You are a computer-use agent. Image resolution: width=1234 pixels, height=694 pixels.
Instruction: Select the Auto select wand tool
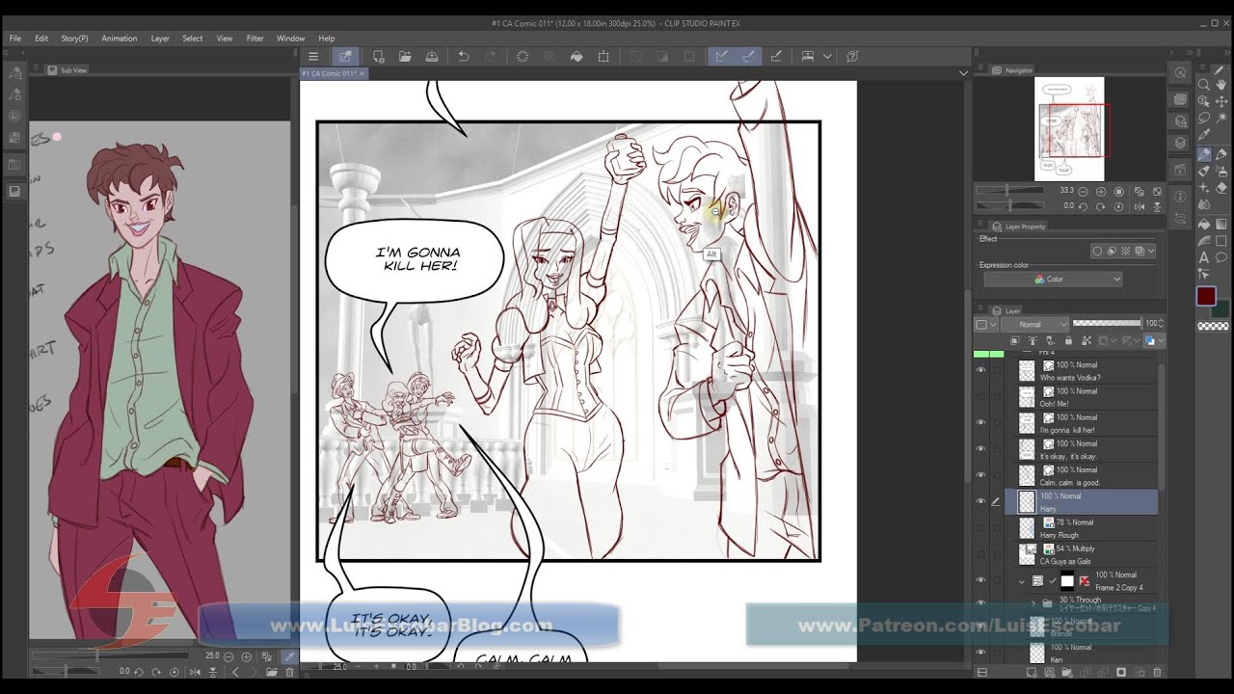(x=1221, y=118)
